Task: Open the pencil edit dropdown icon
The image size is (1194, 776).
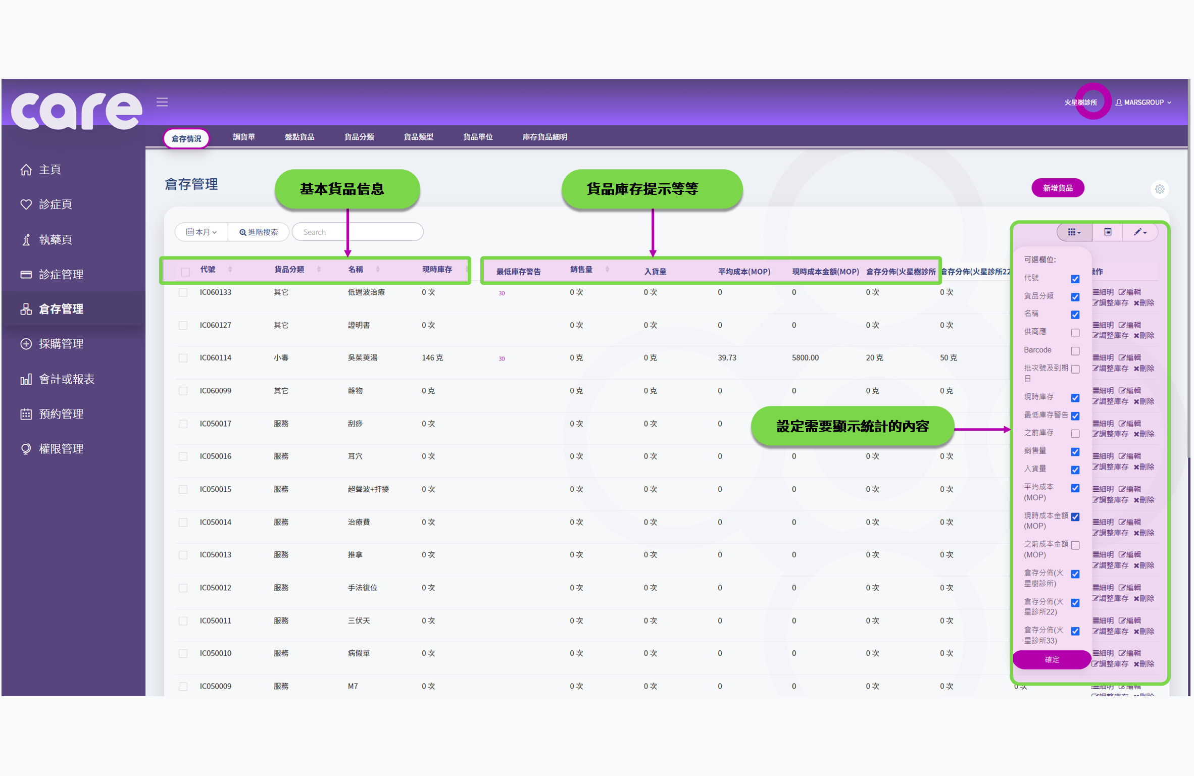Action: click(x=1139, y=232)
